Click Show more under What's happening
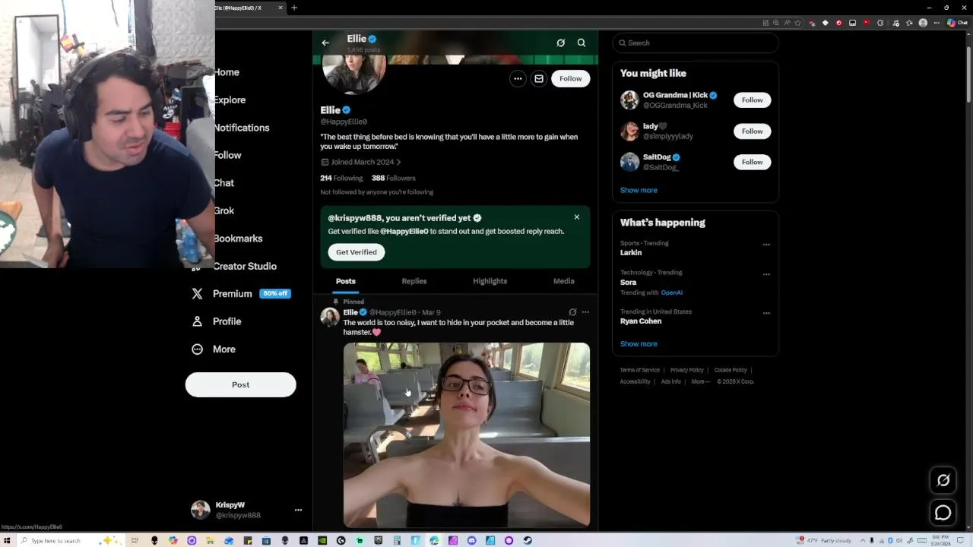The image size is (973, 547). [x=639, y=343]
